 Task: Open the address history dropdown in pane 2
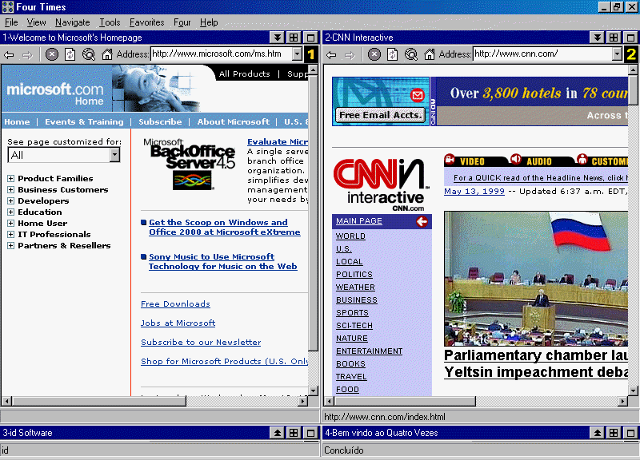tap(617, 54)
